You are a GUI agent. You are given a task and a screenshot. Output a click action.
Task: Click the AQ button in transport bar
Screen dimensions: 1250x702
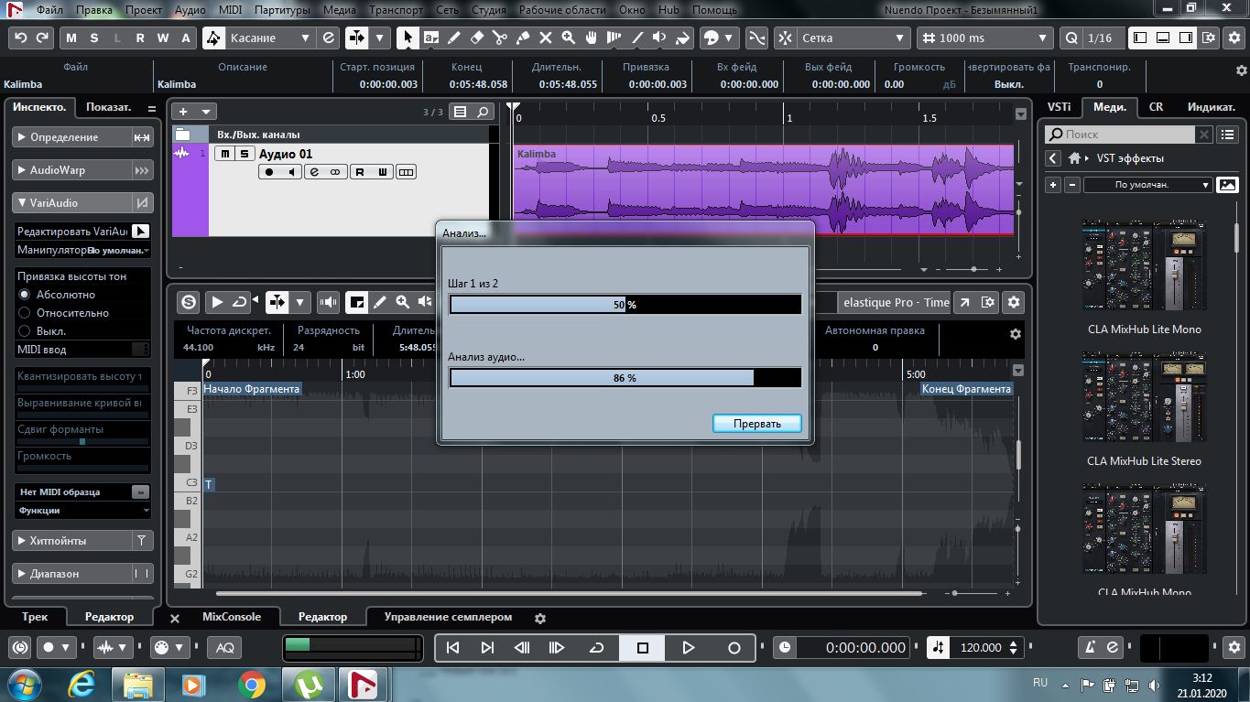(x=225, y=647)
